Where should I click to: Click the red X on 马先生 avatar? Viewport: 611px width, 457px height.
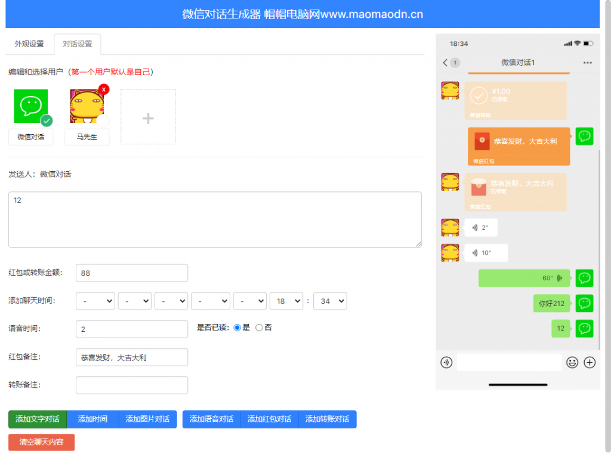pyautogui.click(x=104, y=89)
